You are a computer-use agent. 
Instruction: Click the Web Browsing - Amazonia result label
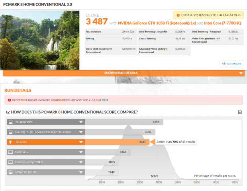(206, 32)
